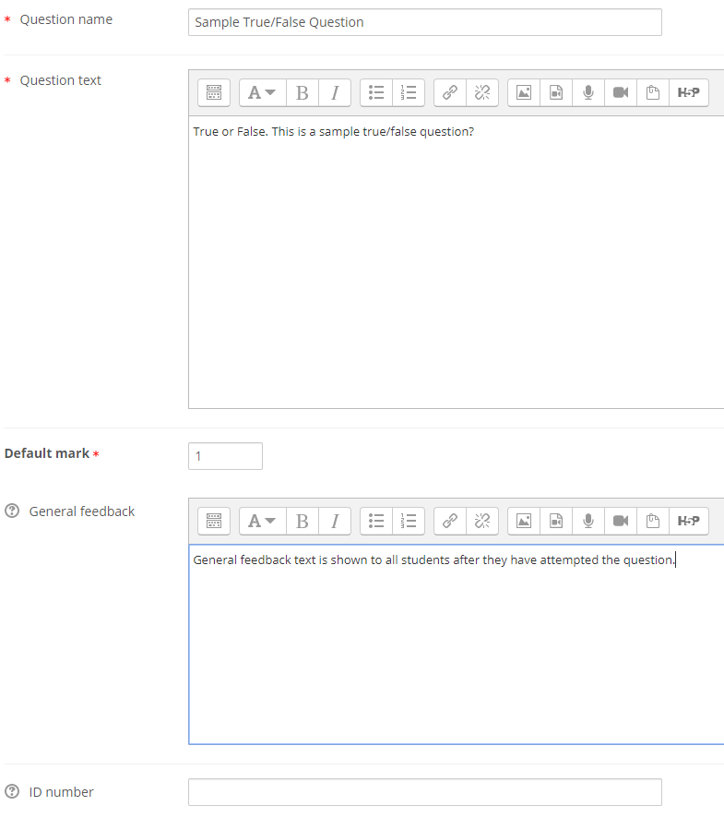Insert H5P content in Question text editor
This screenshot has height=818, width=724.
(689, 93)
